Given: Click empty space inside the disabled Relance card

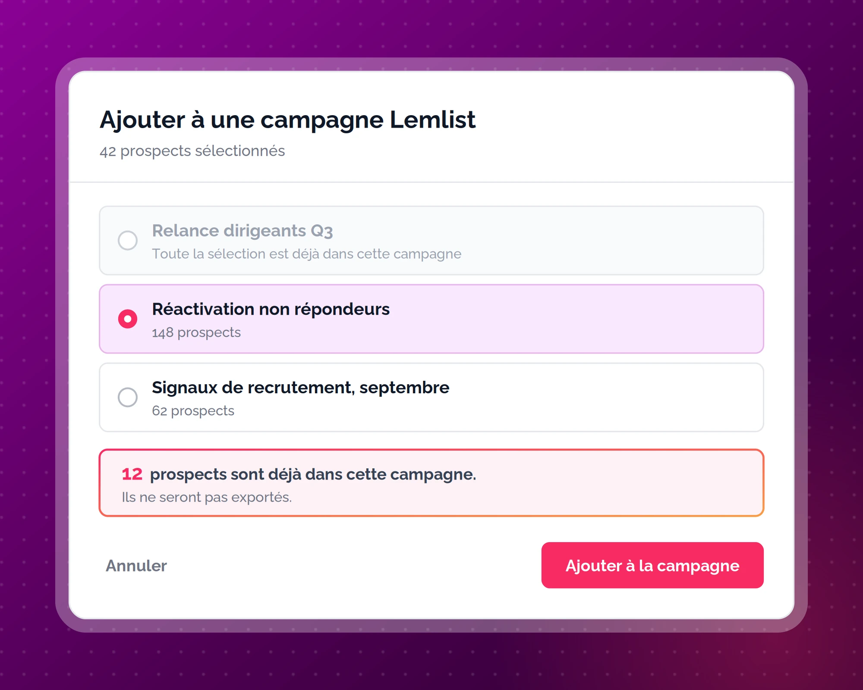Looking at the screenshot, I should tap(604, 240).
